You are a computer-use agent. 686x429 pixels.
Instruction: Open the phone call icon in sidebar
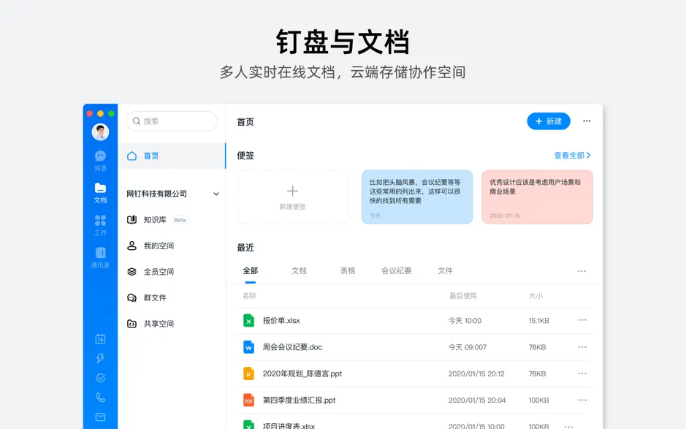pyautogui.click(x=100, y=398)
